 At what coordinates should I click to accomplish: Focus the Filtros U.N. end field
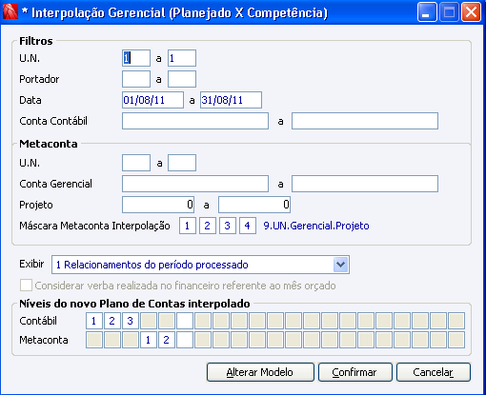click(x=182, y=58)
